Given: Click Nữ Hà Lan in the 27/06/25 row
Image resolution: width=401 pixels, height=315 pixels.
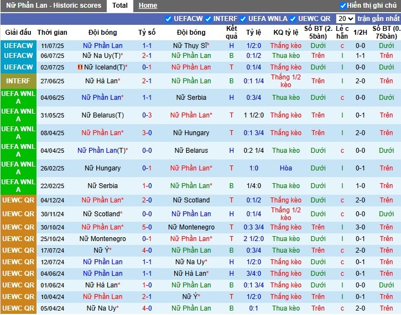Looking at the screenshot, I should (102, 81).
